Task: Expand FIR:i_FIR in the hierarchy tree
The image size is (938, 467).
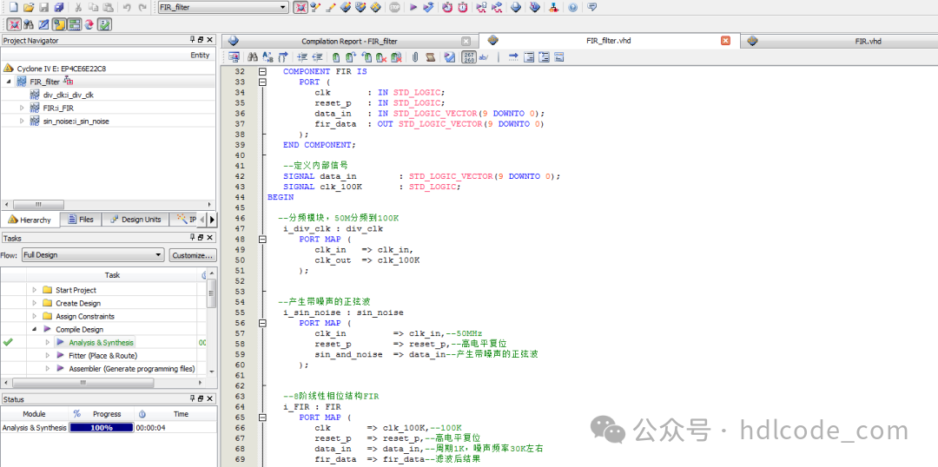Action: click(22, 108)
